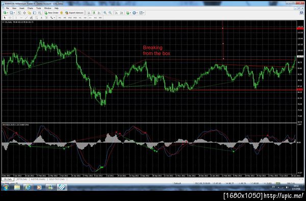Viewport: 306px width, 201px height.
Task: Switch timeframe to H4
Action: [x=85, y=18]
